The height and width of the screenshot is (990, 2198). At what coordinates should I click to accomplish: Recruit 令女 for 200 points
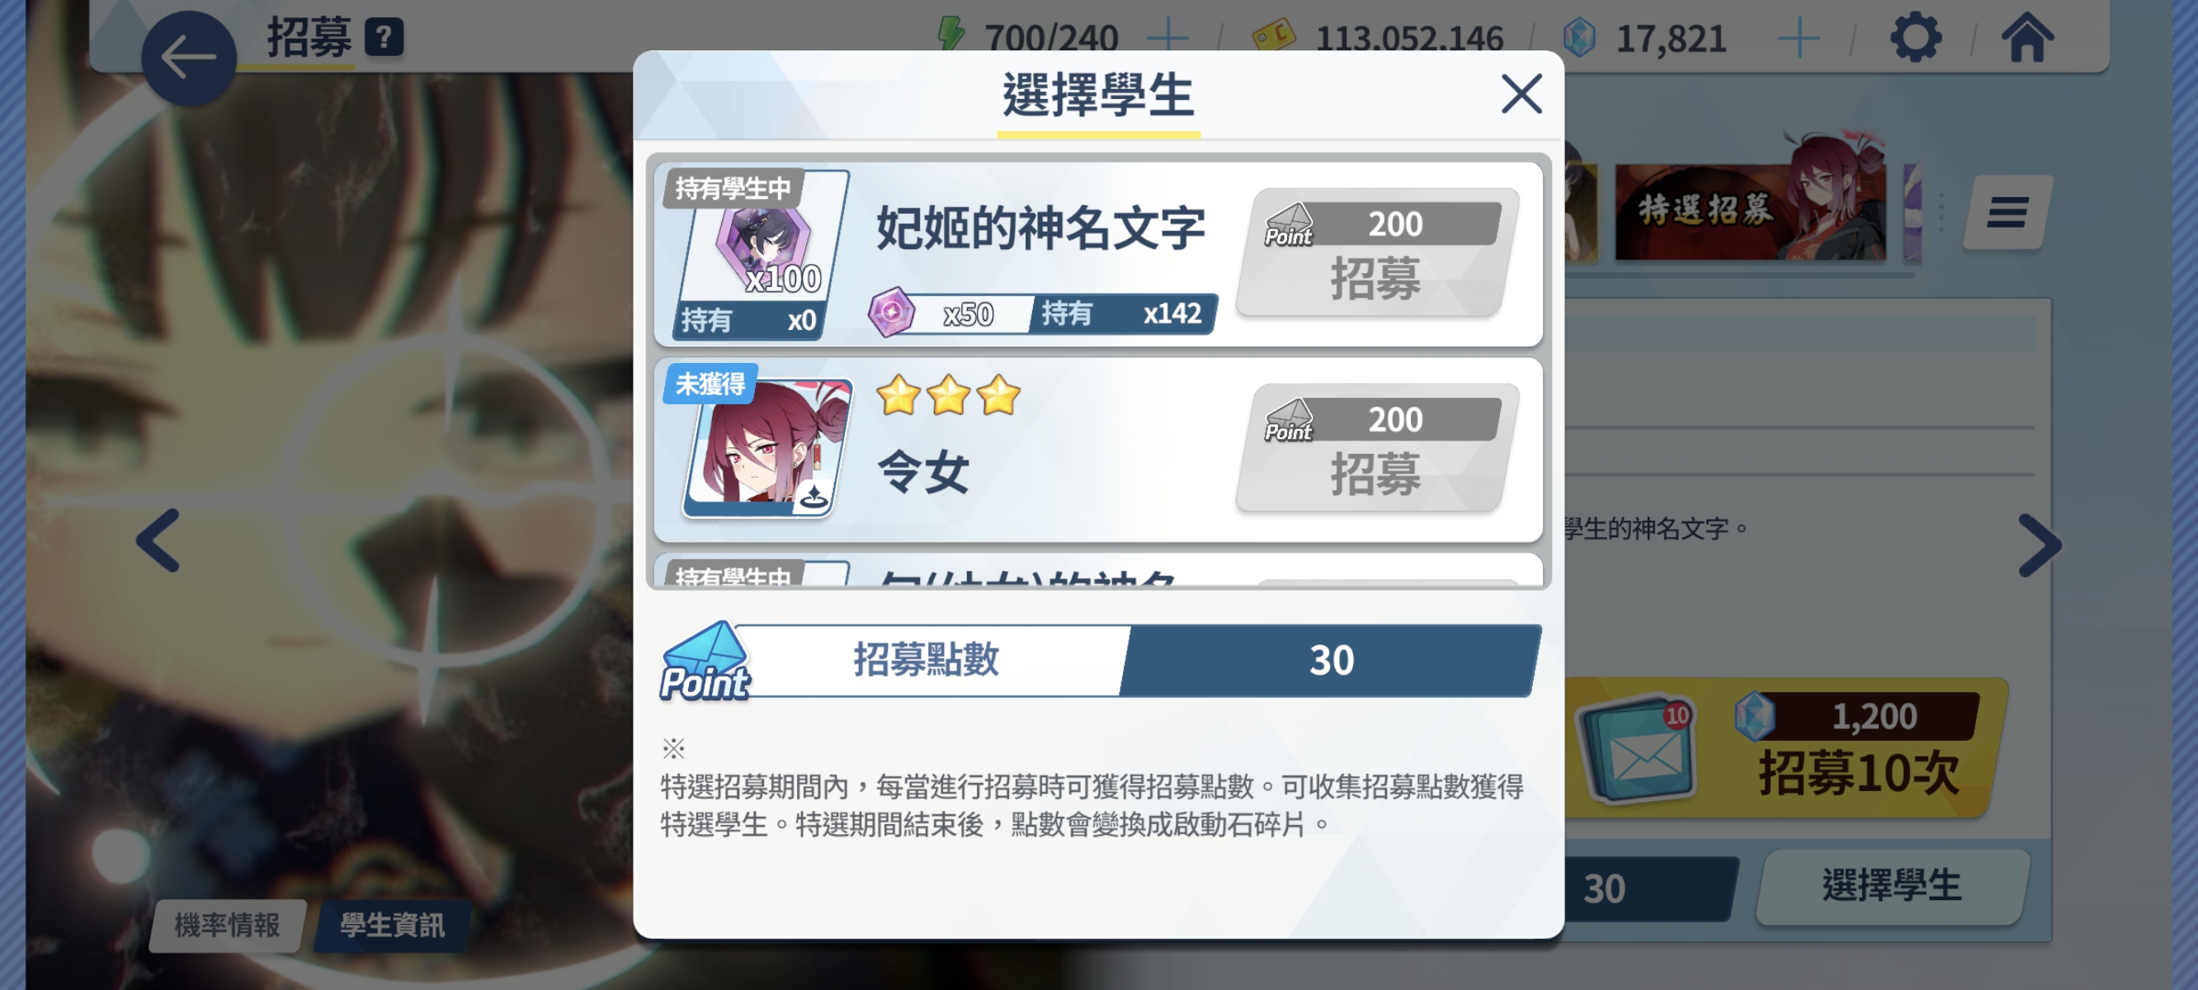1377,448
